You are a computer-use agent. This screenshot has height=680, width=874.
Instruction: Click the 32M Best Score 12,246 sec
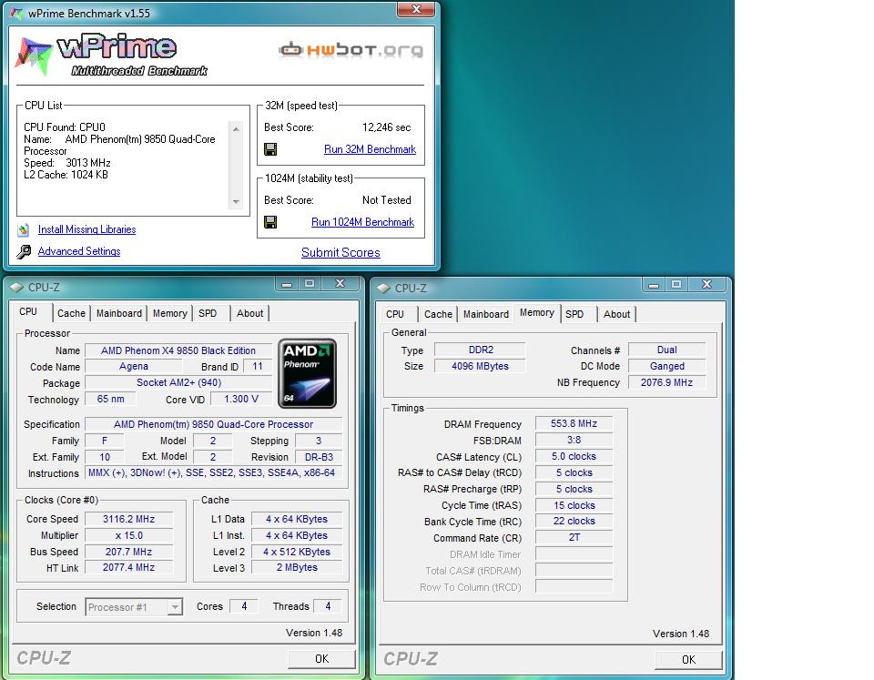point(386,127)
